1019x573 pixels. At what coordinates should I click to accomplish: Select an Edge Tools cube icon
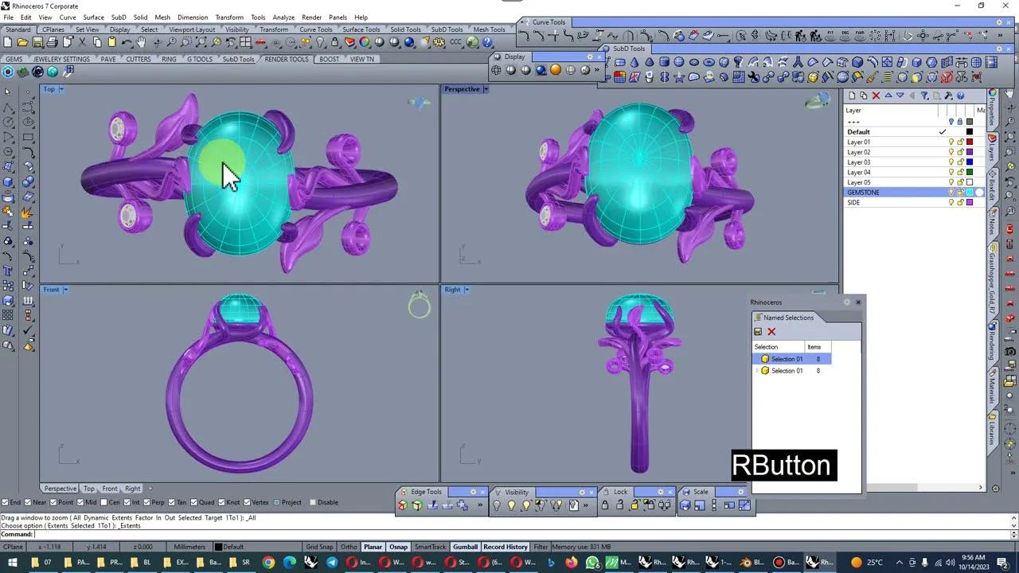[415, 505]
